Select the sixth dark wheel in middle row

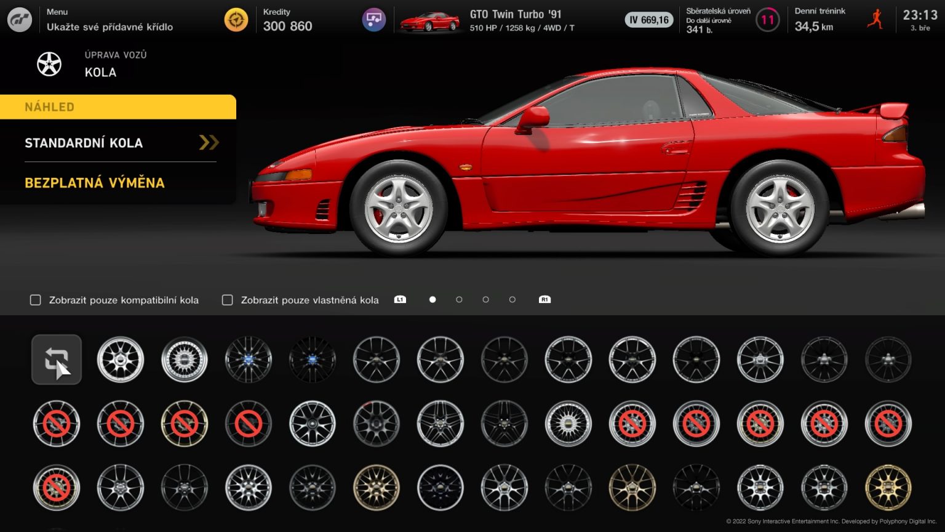pos(377,424)
